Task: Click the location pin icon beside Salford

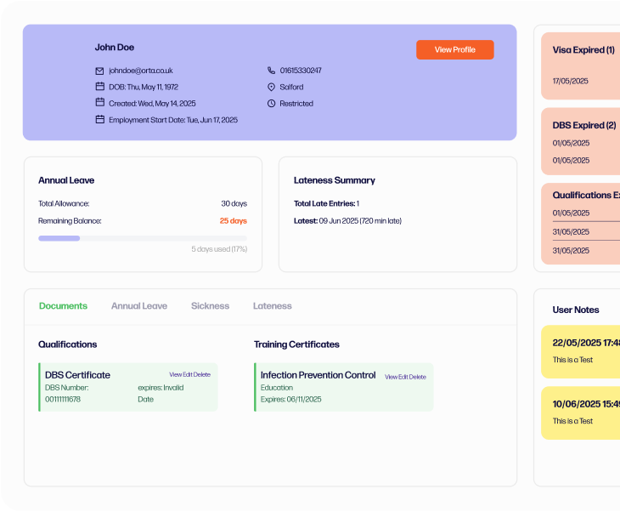Action: click(x=271, y=87)
